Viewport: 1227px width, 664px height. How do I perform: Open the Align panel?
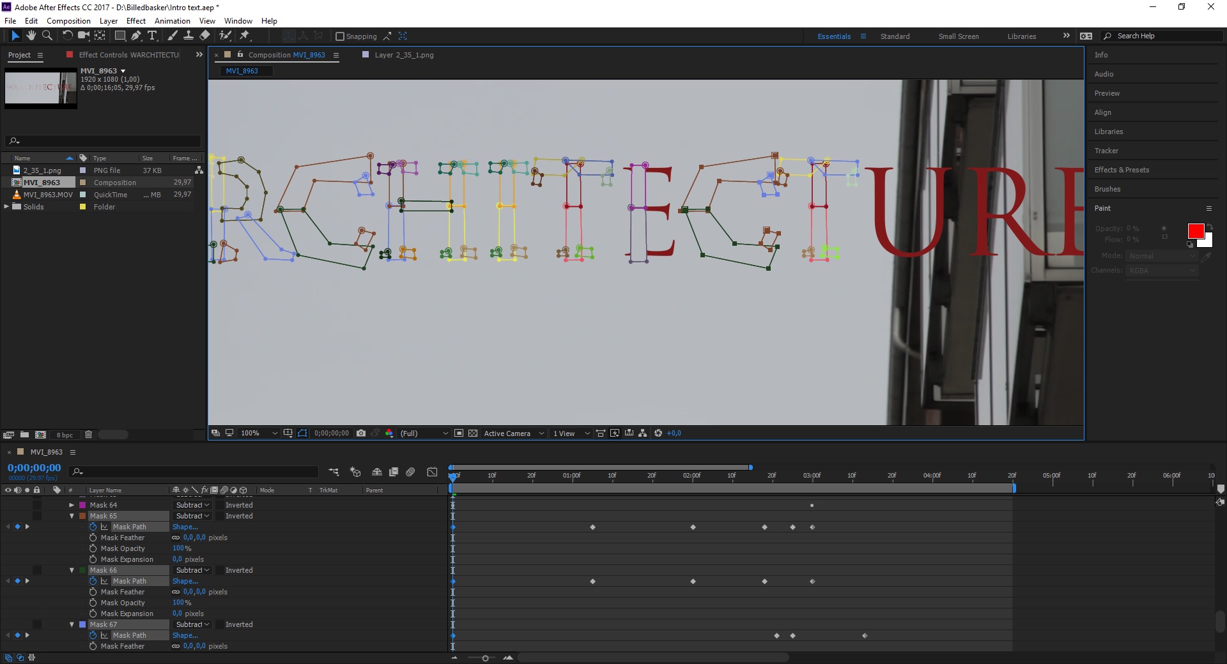[1102, 112]
